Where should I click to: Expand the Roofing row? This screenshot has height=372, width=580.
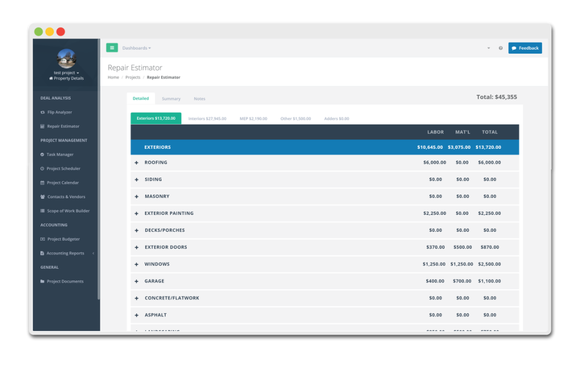click(137, 163)
